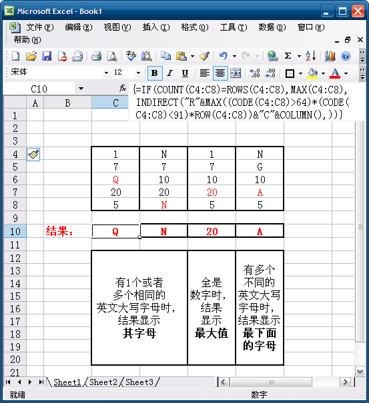Toggle Bold formatting button

[155, 73]
